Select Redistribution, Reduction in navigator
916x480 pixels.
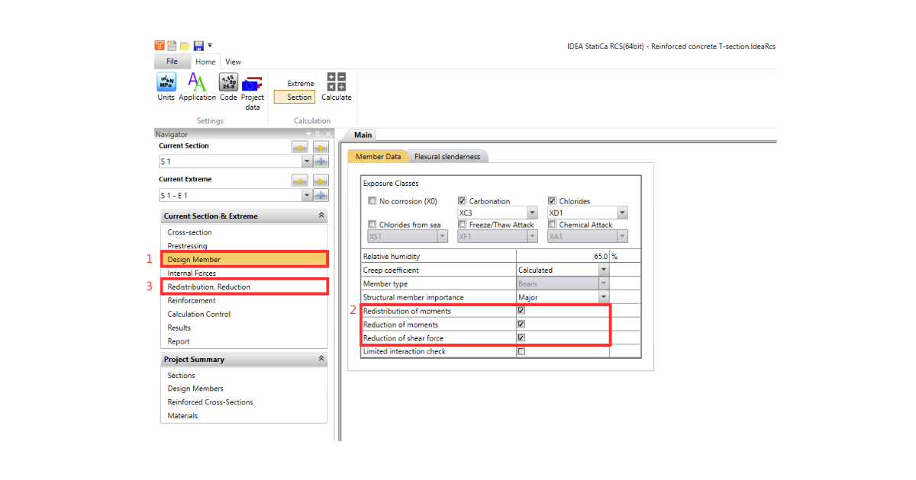pyautogui.click(x=209, y=287)
